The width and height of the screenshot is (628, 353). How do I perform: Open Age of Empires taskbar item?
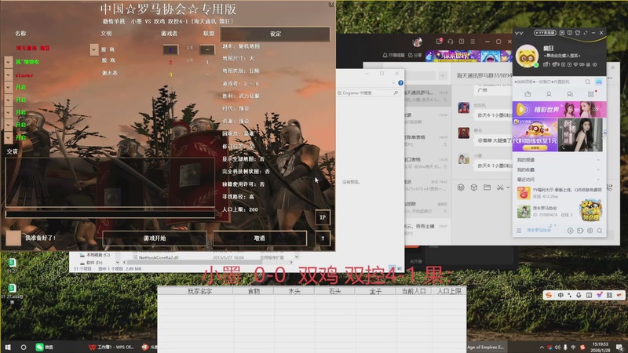[x=485, y=347]
